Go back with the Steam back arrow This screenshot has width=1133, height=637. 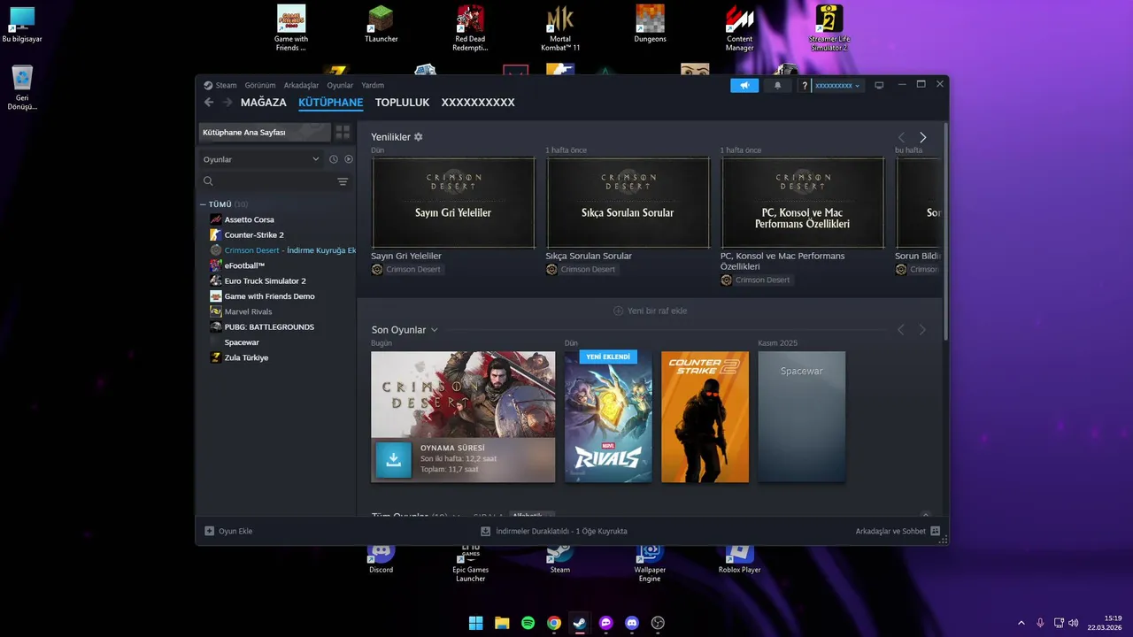point(209,103)
